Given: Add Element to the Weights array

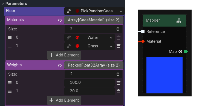Looking at the screenshot, I should (x=64, y=100).
